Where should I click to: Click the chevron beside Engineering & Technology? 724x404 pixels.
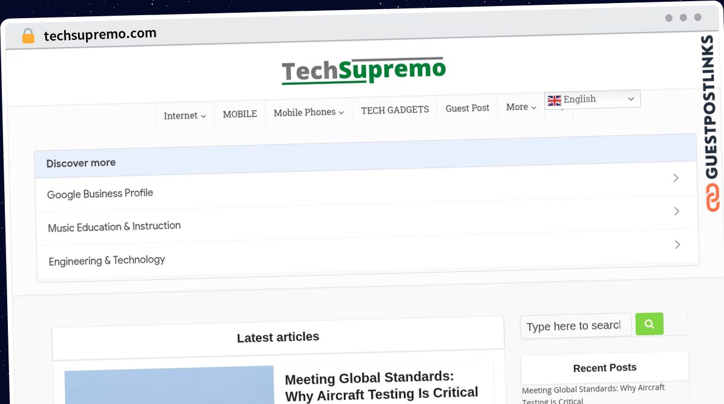678,244
